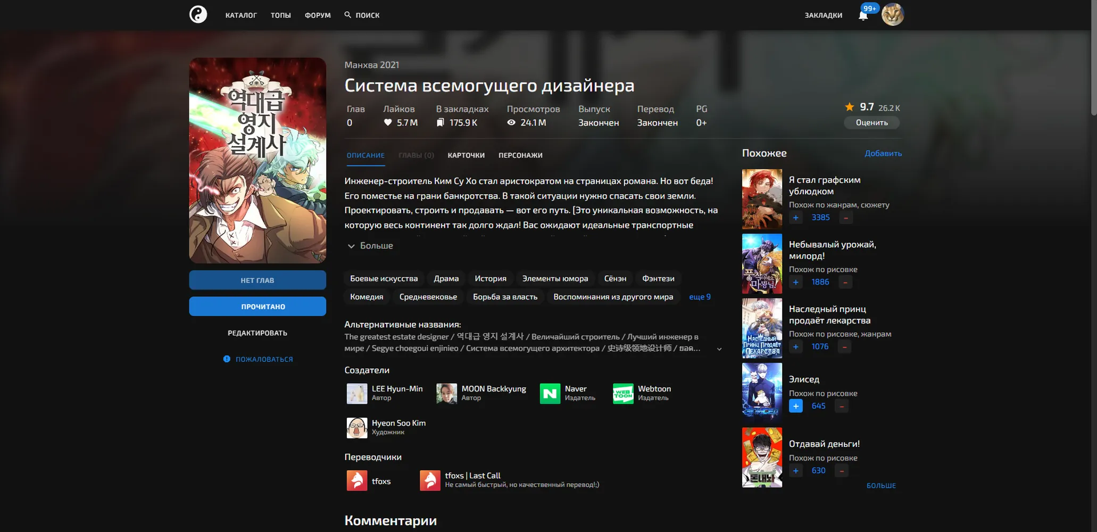Image resolution: width=1097 pixels, height=532 pixels.
Task: Downvote similarity for Небывалый урожай, милорд!
Action: (x=845, y=282)
